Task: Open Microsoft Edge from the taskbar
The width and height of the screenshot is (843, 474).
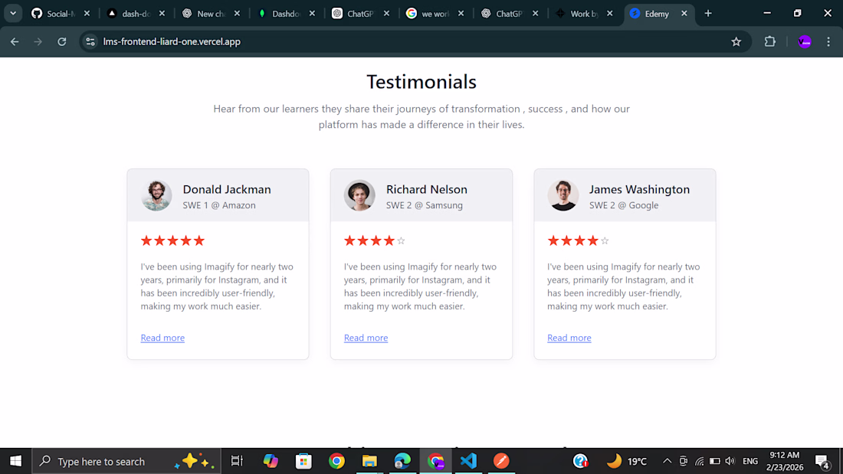Action: click(402, 461)
